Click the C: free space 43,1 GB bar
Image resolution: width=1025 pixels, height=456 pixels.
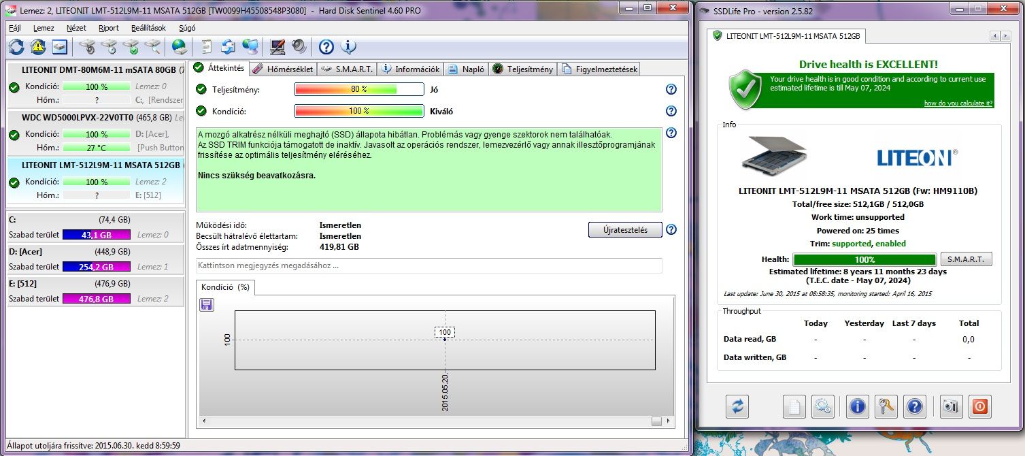[x=96, y=235]
